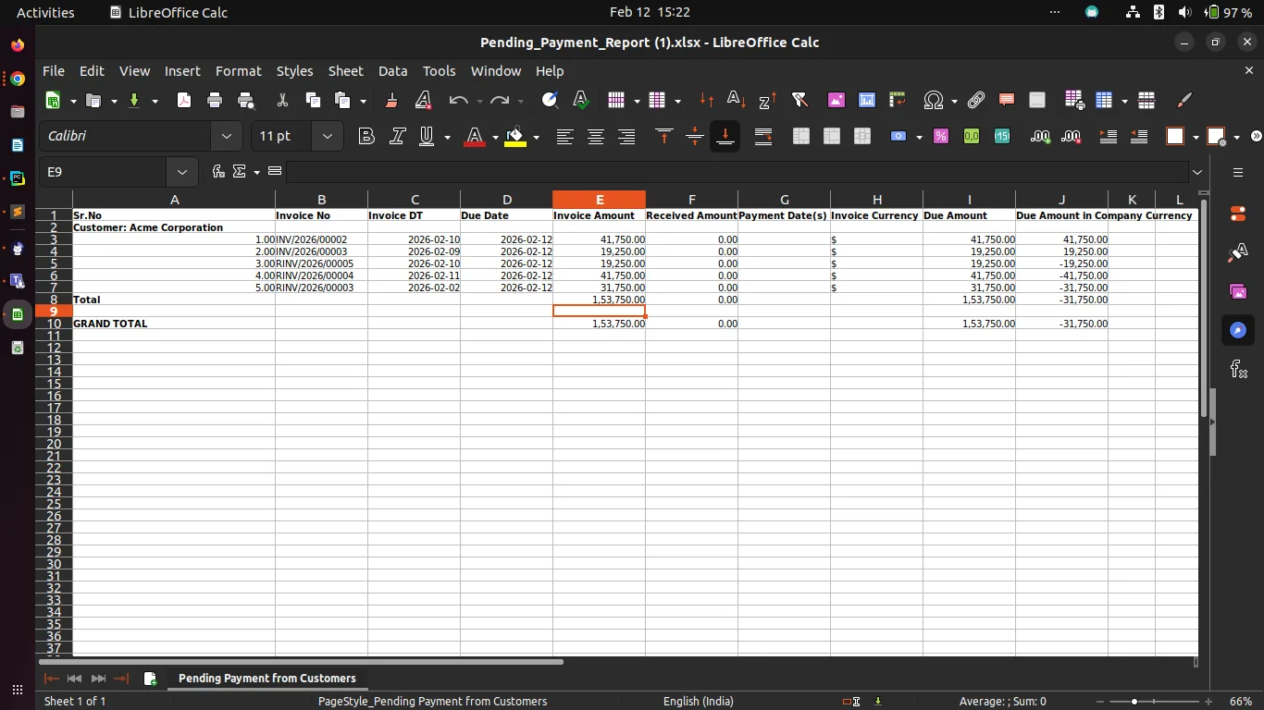
Task: Open Find and Replace
Action: (550, 101)
